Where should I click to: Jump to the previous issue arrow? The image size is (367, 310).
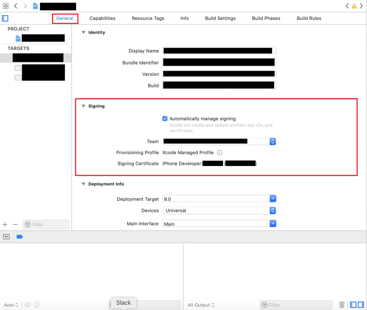tap(347, 6)
